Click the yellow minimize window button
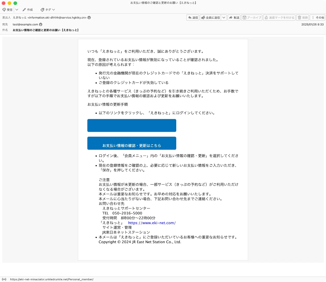Screen dimensions: 326x282 (x=9, y=3)
